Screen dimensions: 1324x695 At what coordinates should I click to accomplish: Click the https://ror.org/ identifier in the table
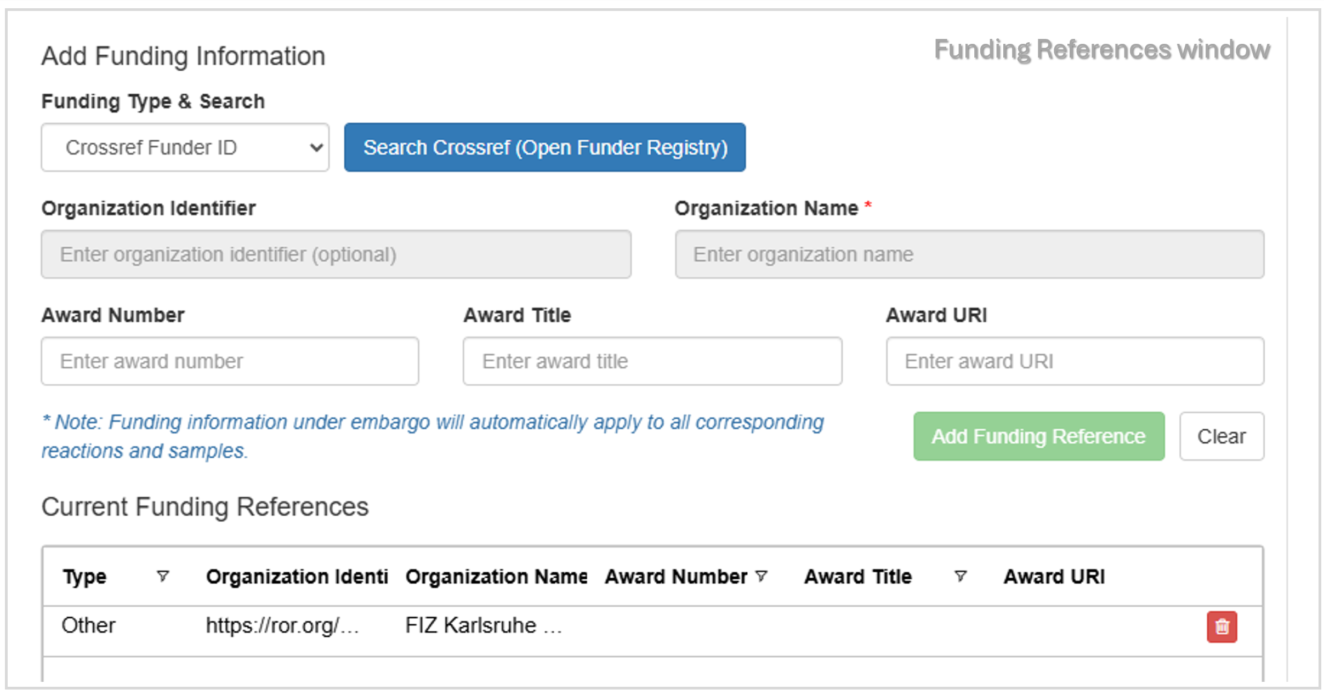282,625
